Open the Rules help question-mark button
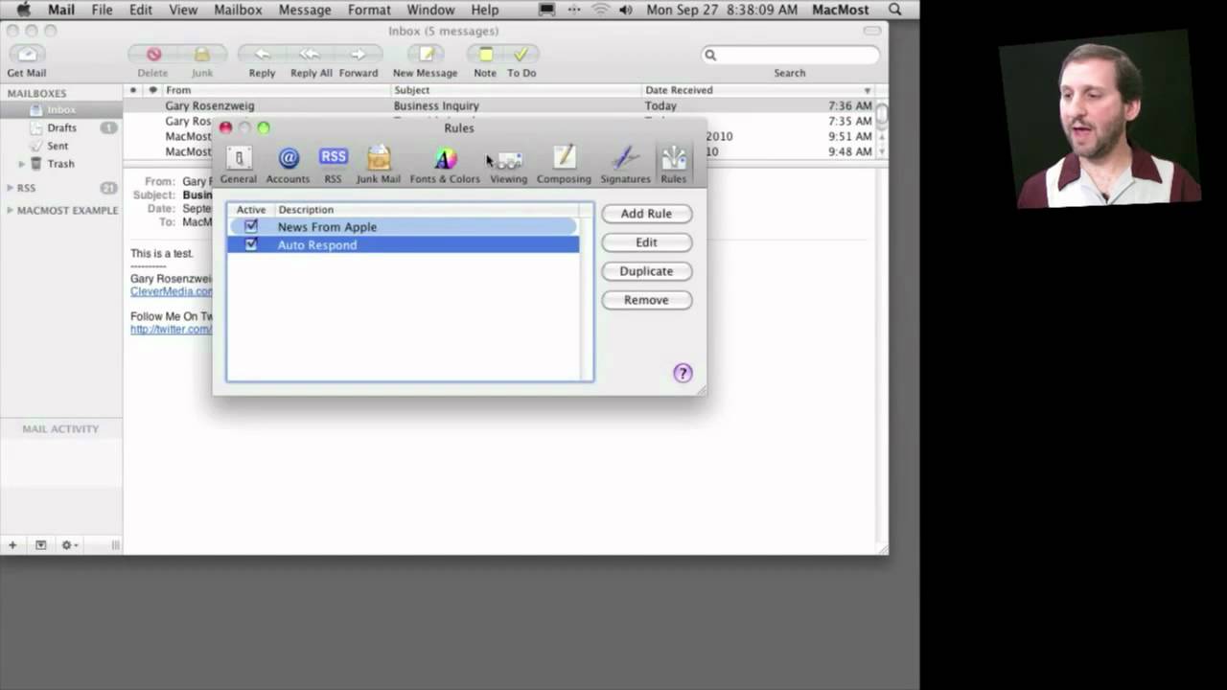 (x=683, y=373)
